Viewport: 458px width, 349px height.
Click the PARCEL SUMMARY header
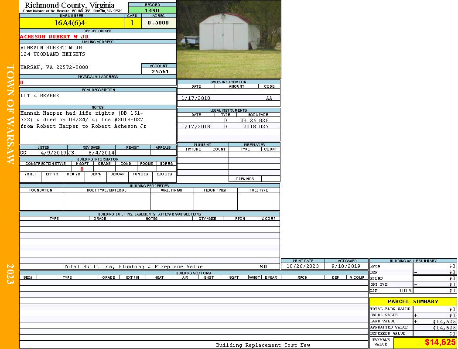[413, 301]
